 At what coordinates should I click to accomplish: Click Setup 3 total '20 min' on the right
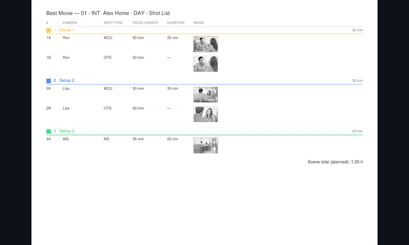click(357, 131)
